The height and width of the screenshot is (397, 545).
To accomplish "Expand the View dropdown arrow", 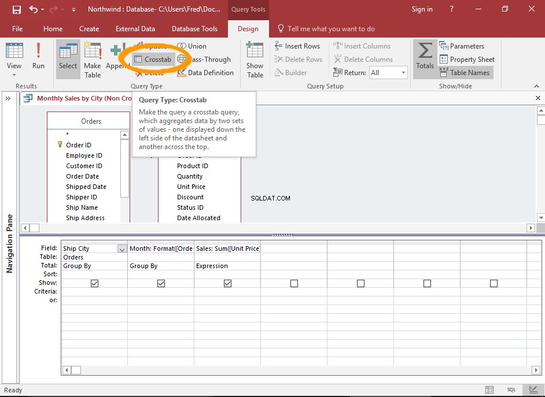I will pyautogui.click(x=14, y=75).
